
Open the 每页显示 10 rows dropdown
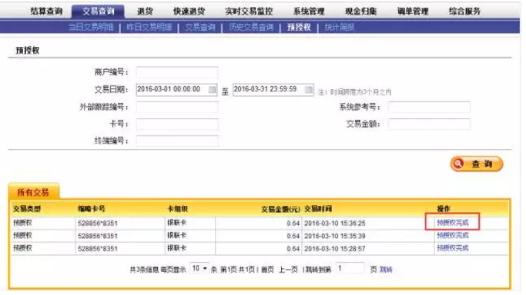click(x=199, y=269)
